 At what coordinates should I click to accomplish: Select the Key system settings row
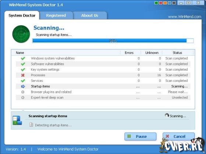tap(103, 70)
